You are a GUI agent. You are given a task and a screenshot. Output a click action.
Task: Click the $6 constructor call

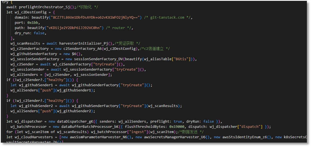[76, 54]
